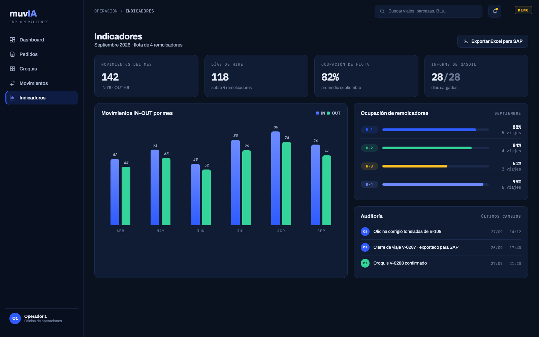539x337 pixels.
Task: Focus the Buscar viajes search field
Action: tap(428, 11)
